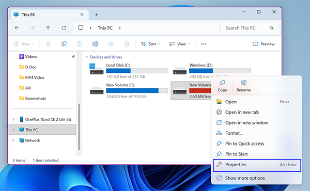Select the Local Disk (C:) drive icon
The height and width of the screenshot is (191, 310).
[x=96, y=69]
